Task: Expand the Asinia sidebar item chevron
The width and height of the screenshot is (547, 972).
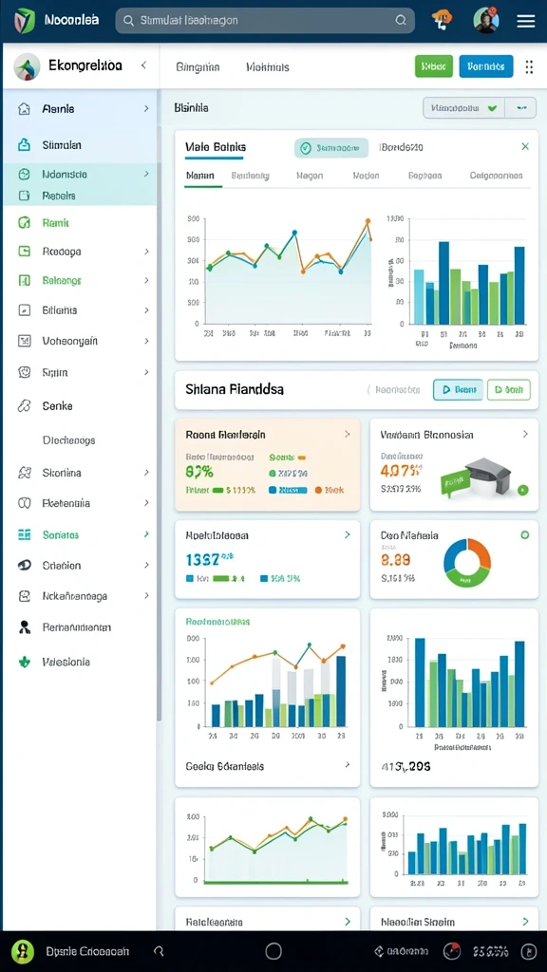Action: click(146, 108)
